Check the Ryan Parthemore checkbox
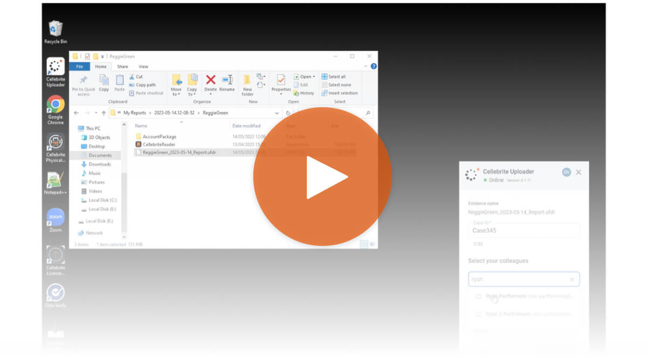The width and height of the screenshot is (647, 357). pos(478,296)
